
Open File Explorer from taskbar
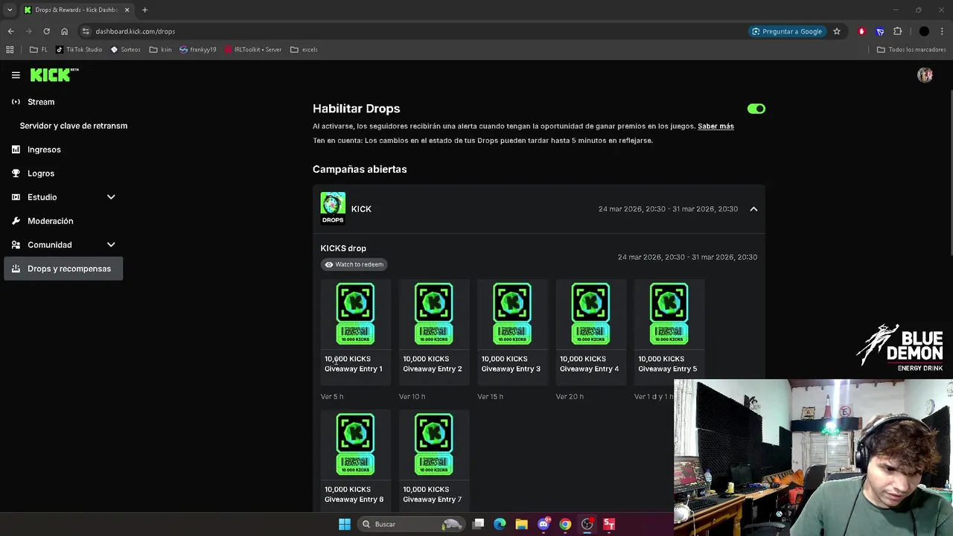pos(521,524)
